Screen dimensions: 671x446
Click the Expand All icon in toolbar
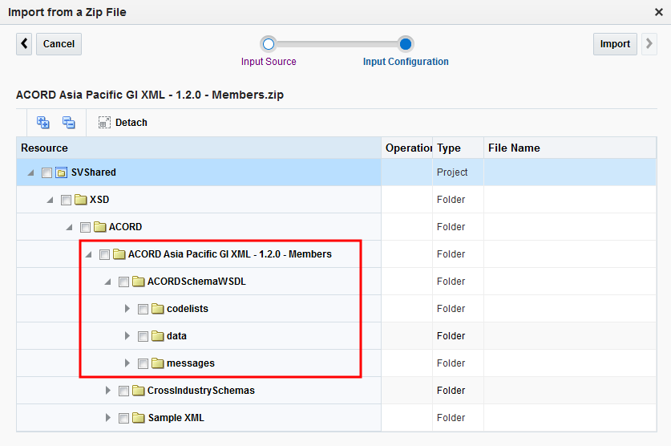pyautogui.click(x=42, y=123)
